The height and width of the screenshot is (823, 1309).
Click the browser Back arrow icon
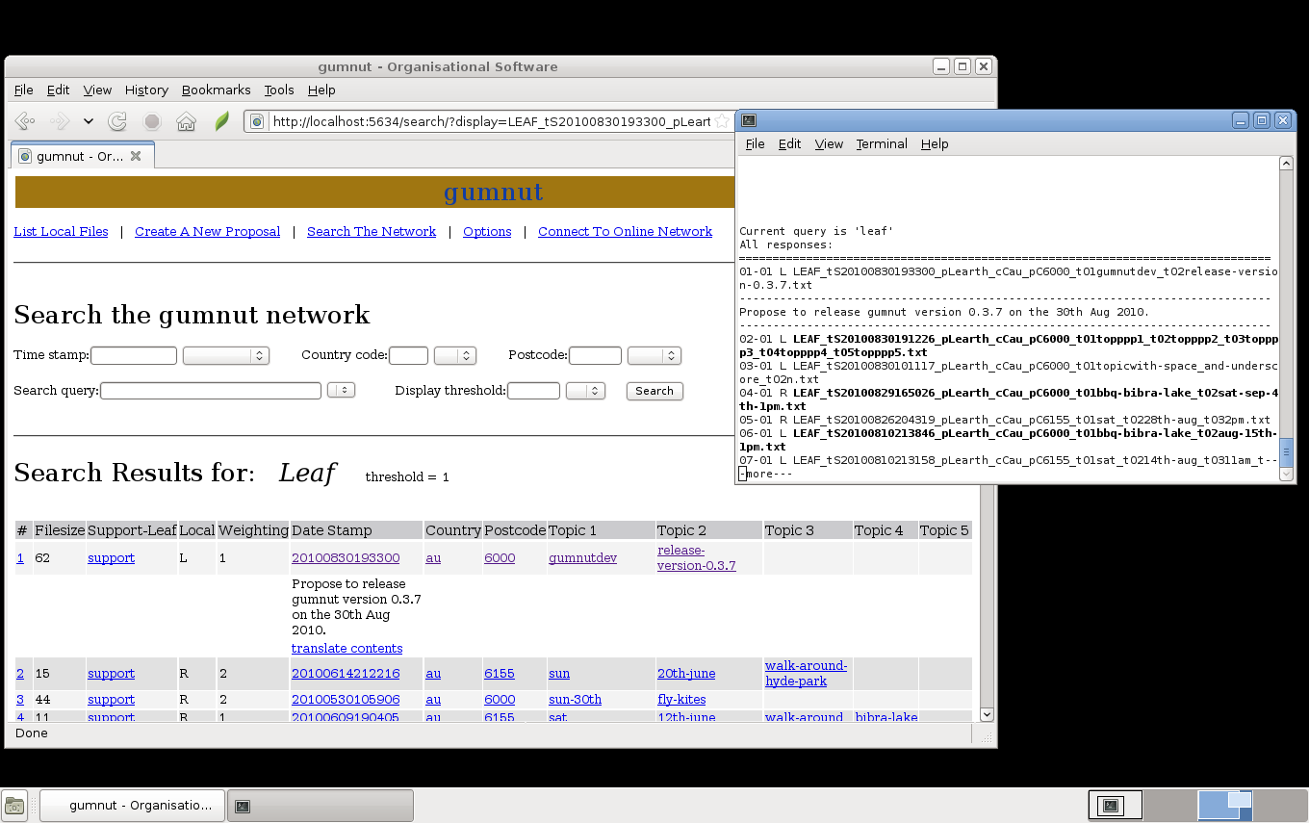tap(26, 121)
